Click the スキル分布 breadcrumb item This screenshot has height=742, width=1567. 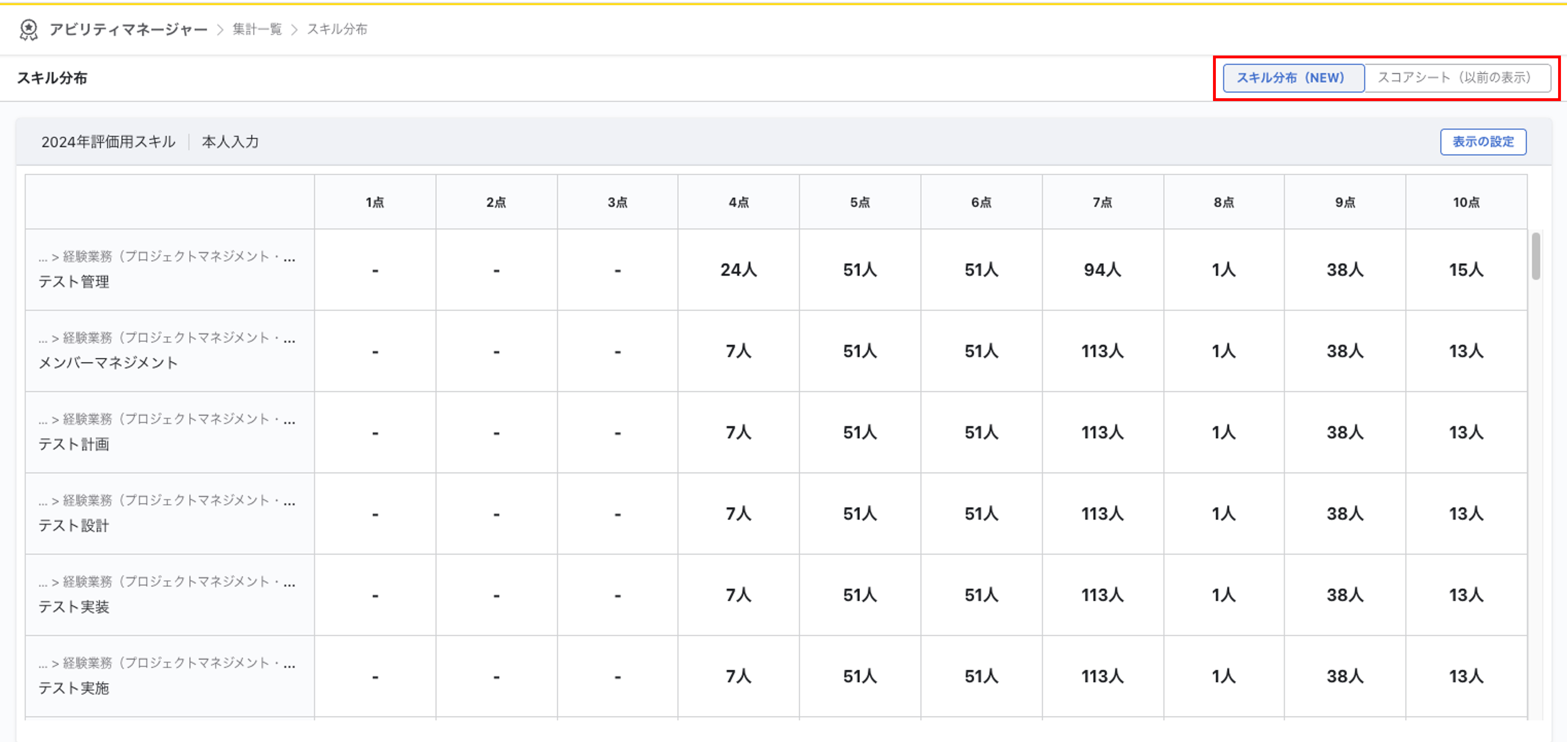(337, 29)
